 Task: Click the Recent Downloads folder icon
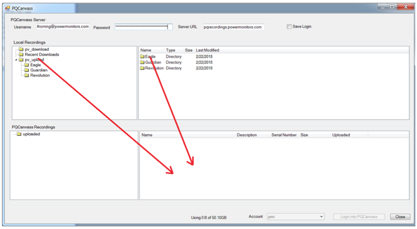tap(21, 55)
